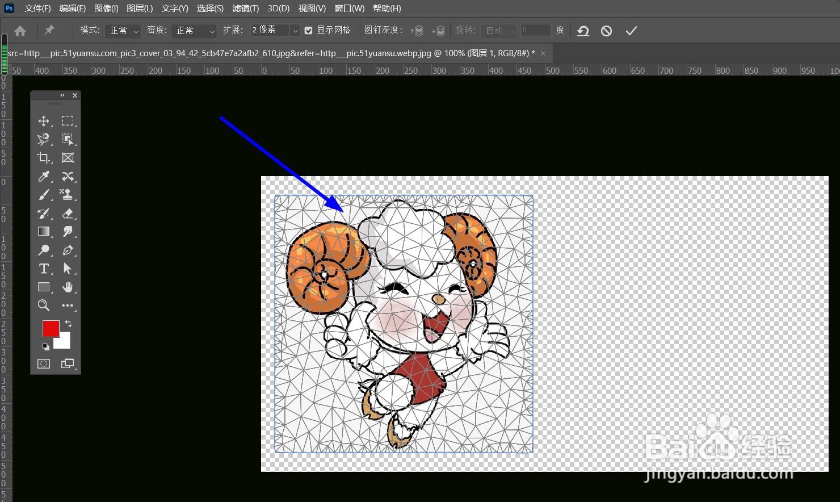840x502 pixels.
Task: Open the 滤镜(T) menu
Action: [245, 8]
